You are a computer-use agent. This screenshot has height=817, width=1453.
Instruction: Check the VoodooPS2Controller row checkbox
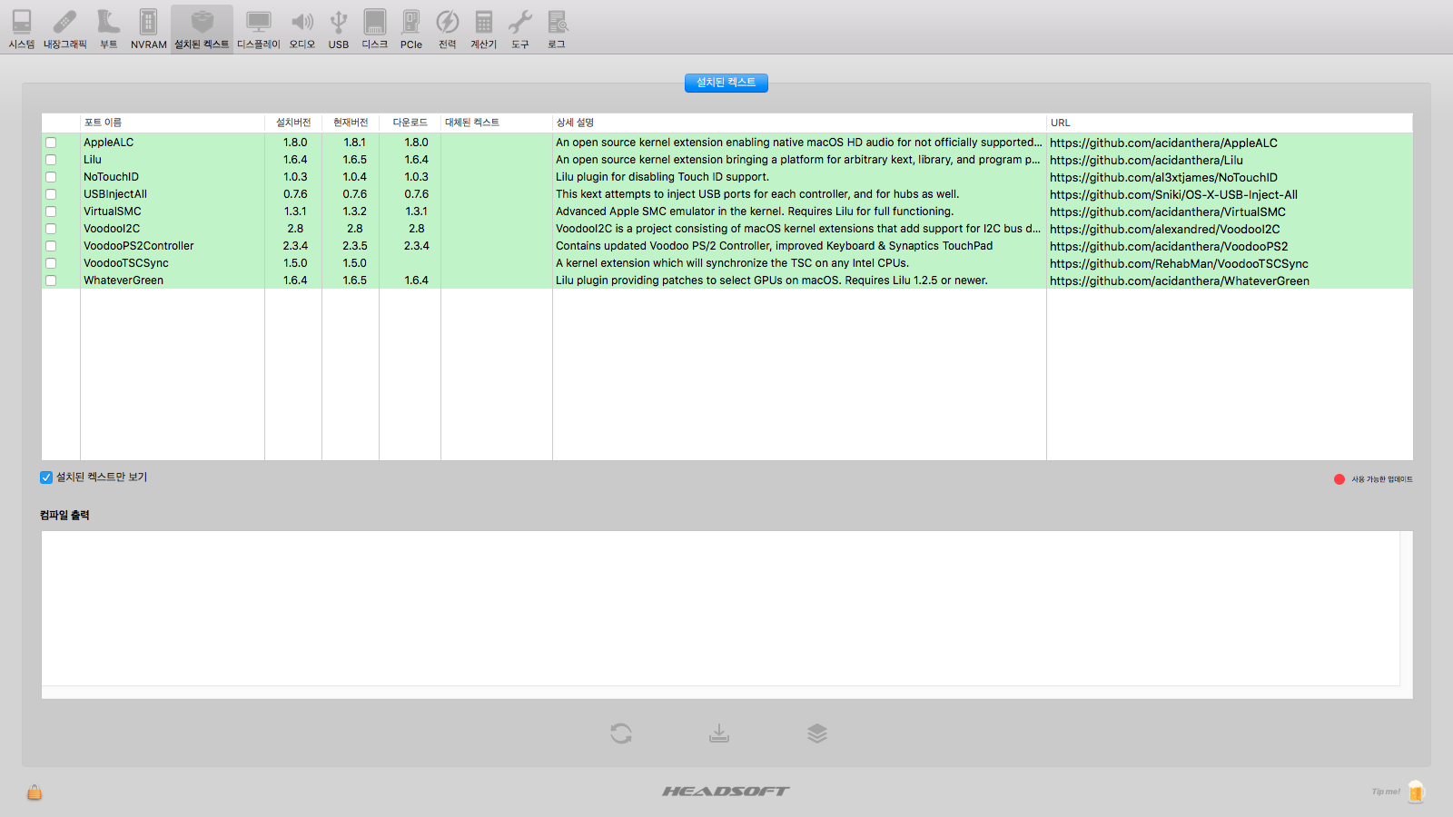51,246
